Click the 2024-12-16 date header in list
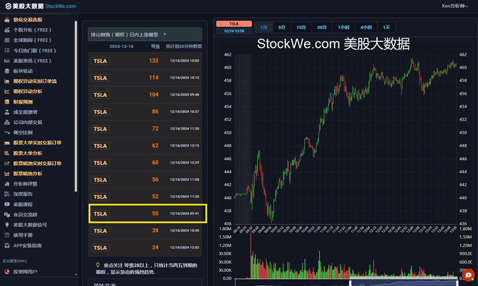 121,46
